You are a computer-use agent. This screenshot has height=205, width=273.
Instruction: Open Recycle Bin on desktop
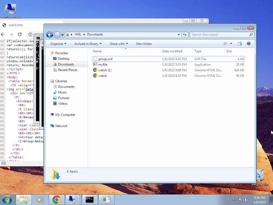point(260,178)
